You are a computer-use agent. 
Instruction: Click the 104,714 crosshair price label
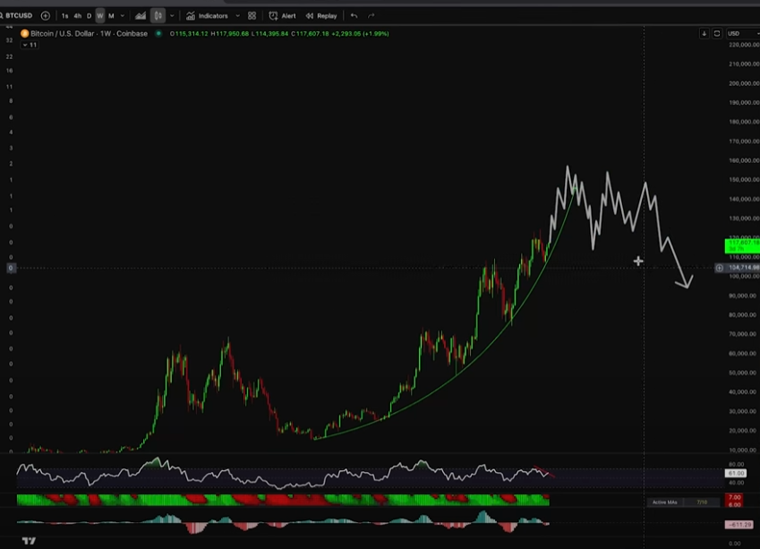[x=744, y=268]
